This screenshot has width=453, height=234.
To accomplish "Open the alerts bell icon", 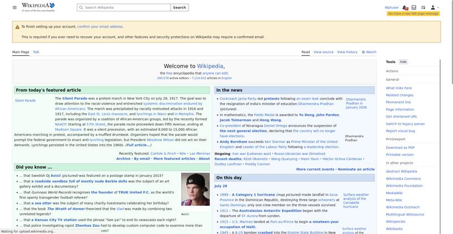I will click(x=404, y=7).
